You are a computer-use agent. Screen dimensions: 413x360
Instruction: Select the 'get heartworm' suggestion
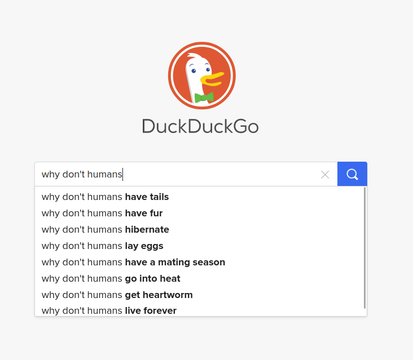pyautogui.click(x=199, y=295)
